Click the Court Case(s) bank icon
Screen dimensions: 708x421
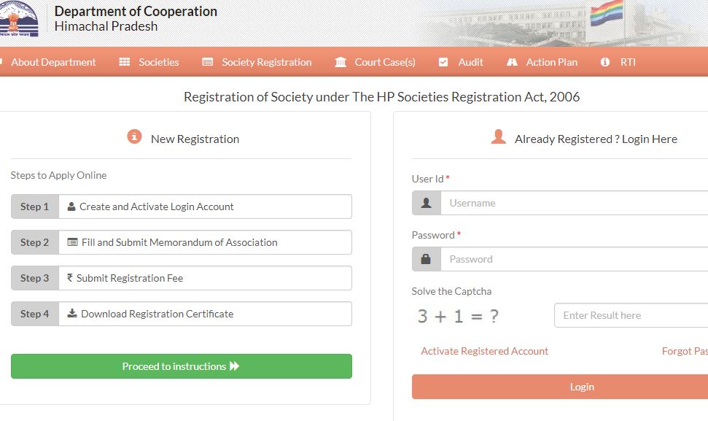pyautogui.click(x=340, y=62)
